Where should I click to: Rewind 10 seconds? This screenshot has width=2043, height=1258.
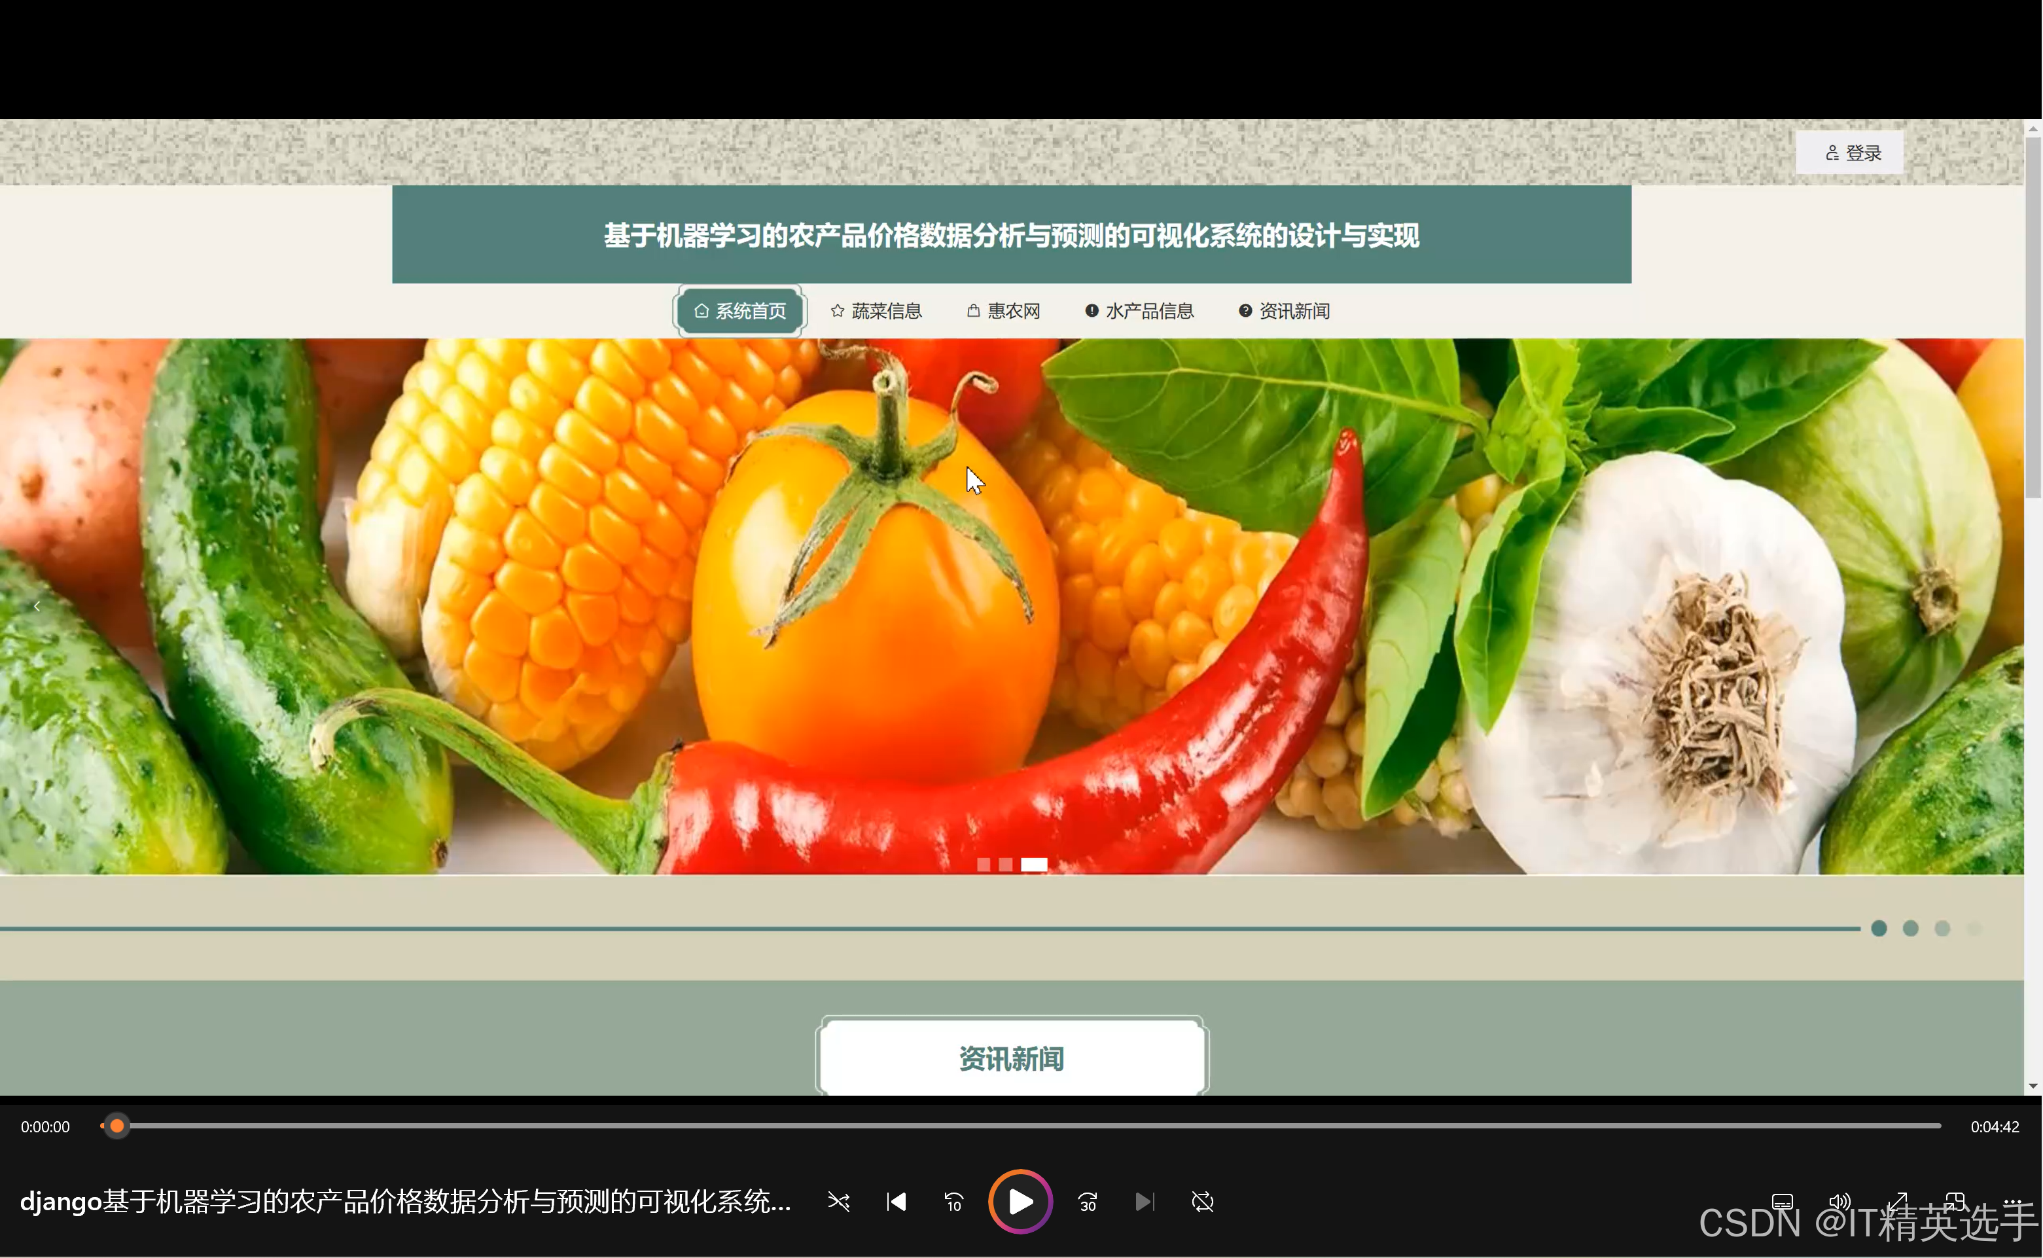pyautogui.click(x=953, y=1202)
